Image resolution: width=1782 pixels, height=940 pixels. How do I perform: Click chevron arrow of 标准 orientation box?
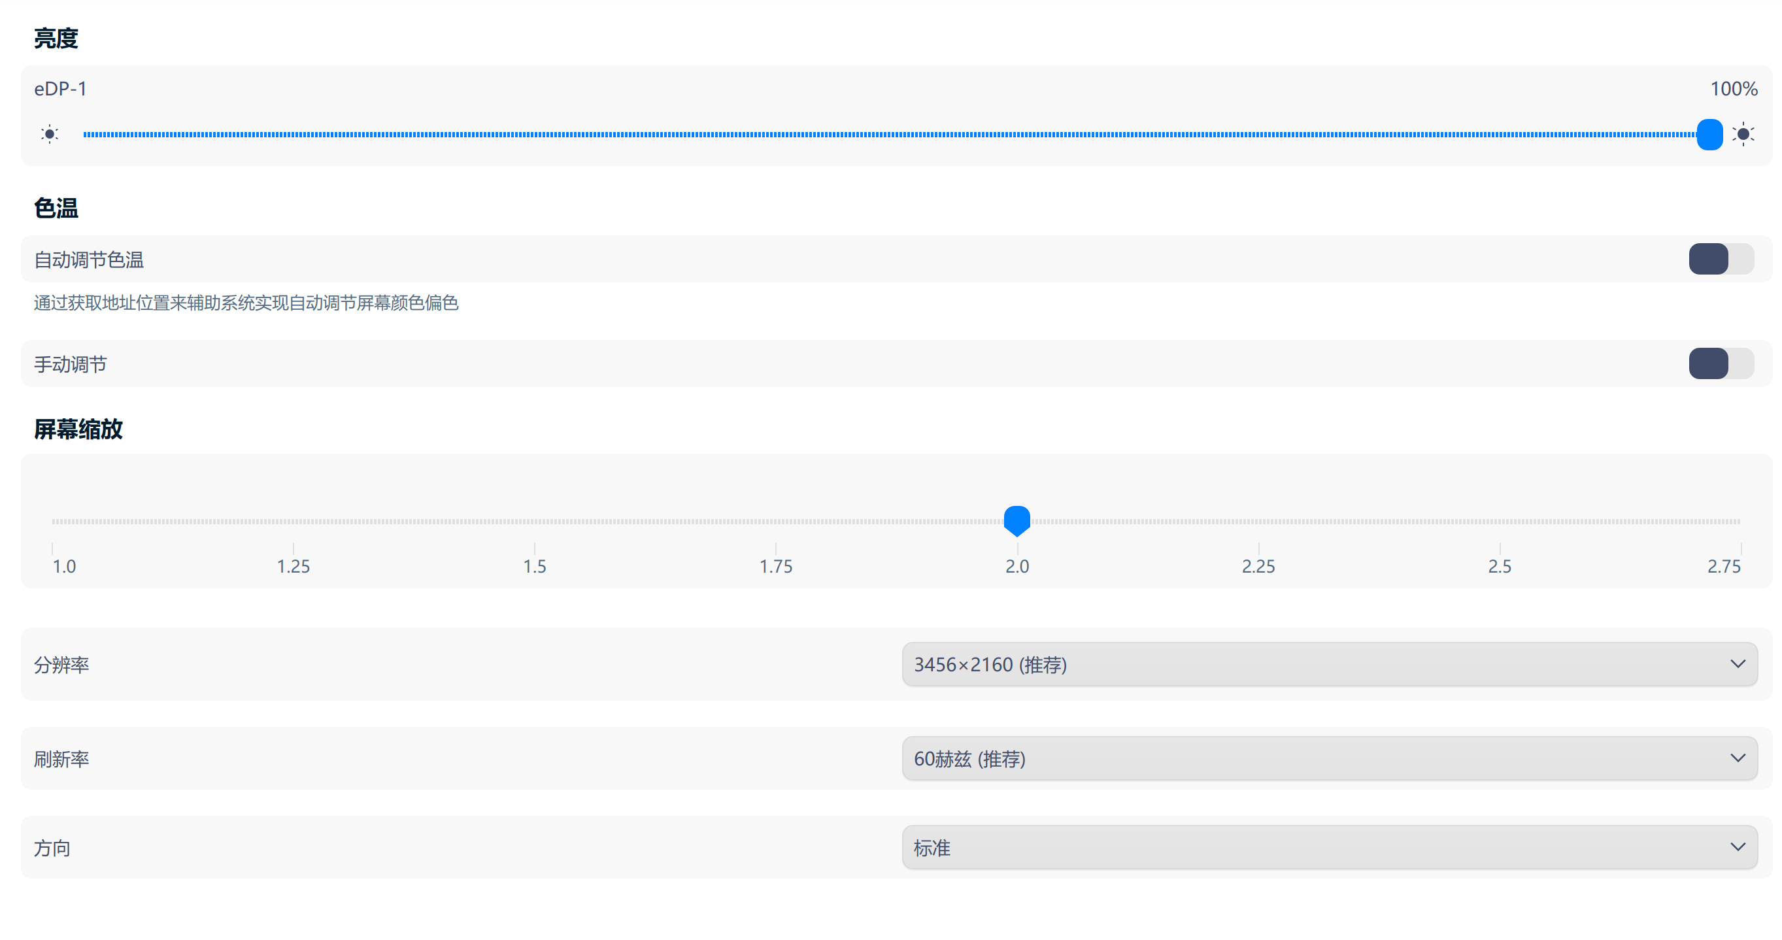1737,847
